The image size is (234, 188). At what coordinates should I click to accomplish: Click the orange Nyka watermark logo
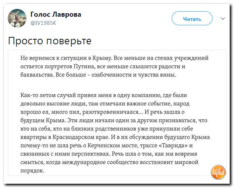pyautogui.click(x=218, y=171)
